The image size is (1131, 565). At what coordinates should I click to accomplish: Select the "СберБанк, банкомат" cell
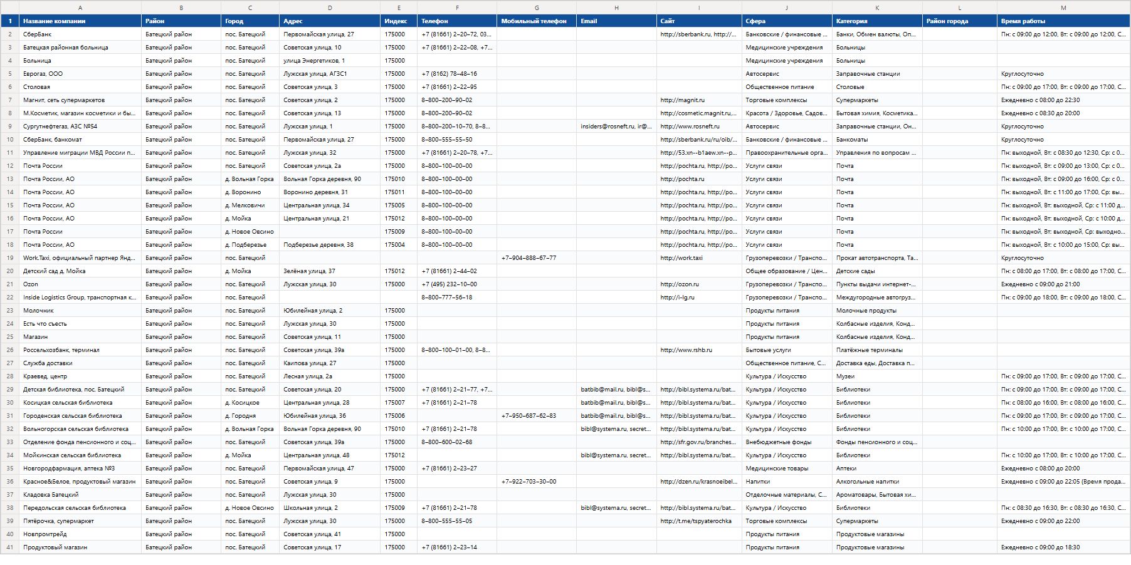pyautogui.click(x=80, y=140)
